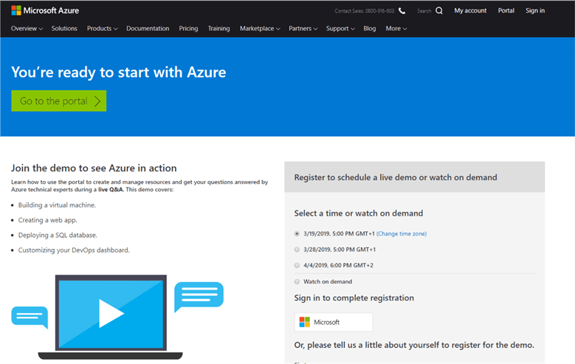
Task: Click Sign in at top right
Action: (x=535, y=10)
